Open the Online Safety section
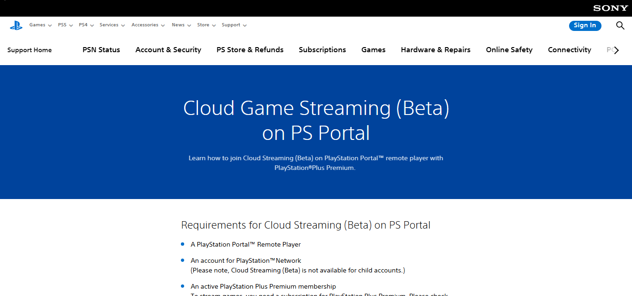 [x=509, y=50]
